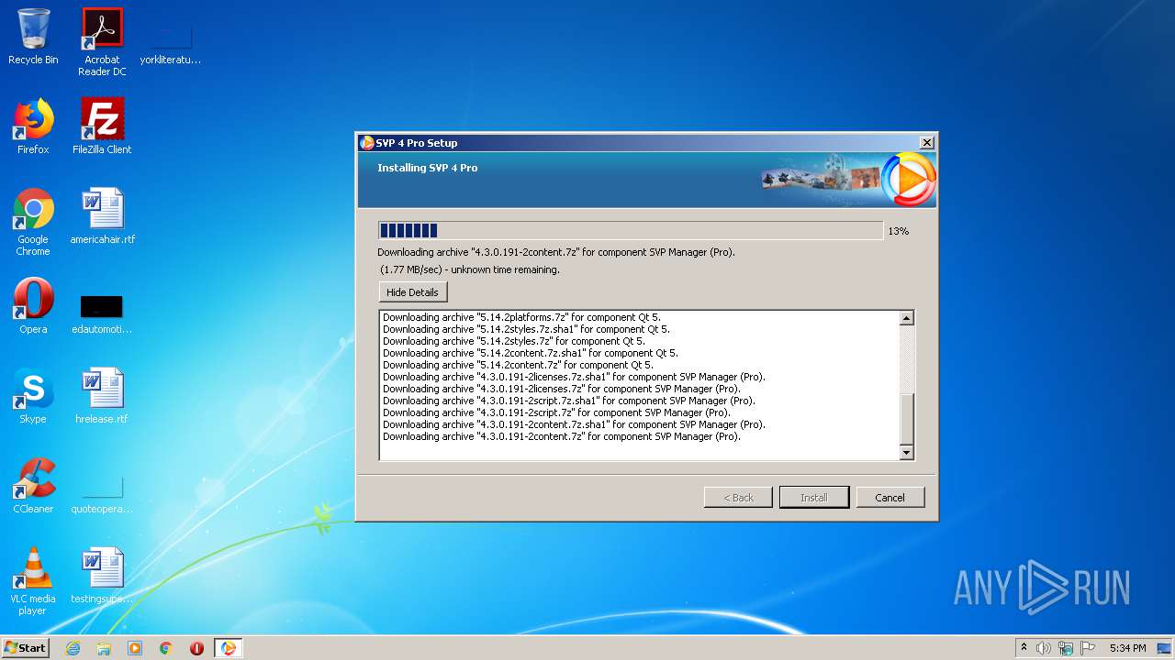Click the disabled Back button
1175x660 pixels.
[738, 498]
